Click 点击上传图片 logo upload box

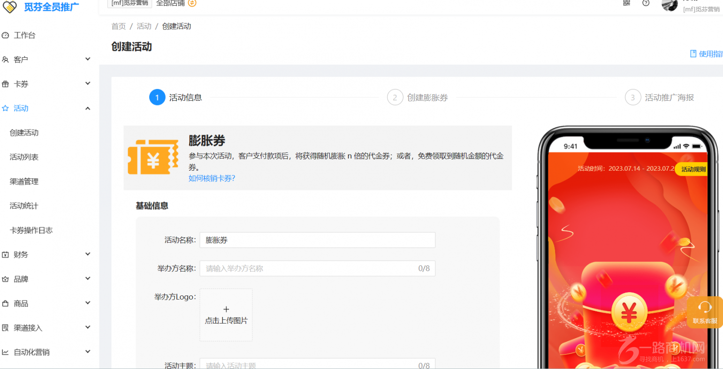pyautogui.click(x=226, y=315)
